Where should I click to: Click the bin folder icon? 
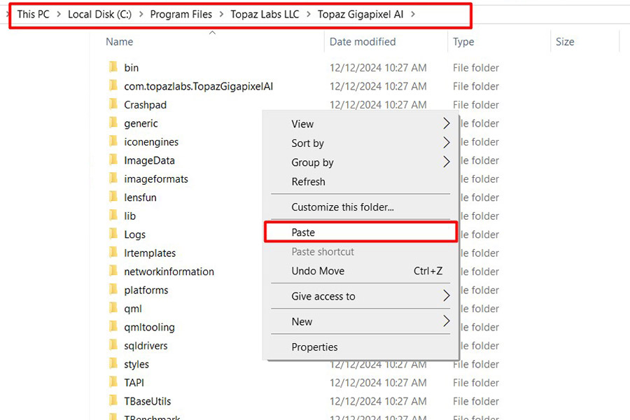[113, 66]
